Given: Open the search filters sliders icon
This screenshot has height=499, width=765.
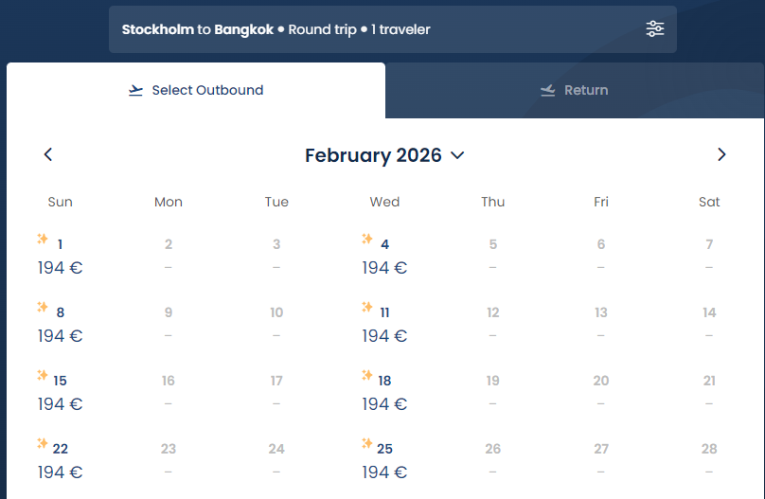Looking at the screenshot, I should (655, 29).
